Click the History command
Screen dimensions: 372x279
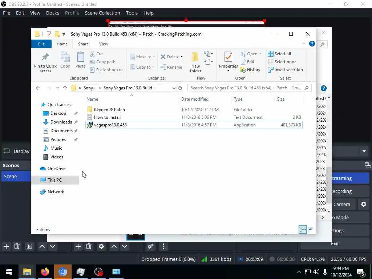(x=250, y=70)
